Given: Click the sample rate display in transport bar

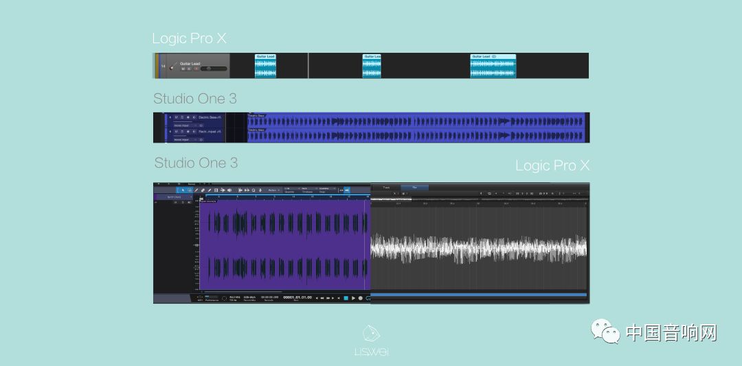Looking at the screenshot, I should click(x=235, y=298).
